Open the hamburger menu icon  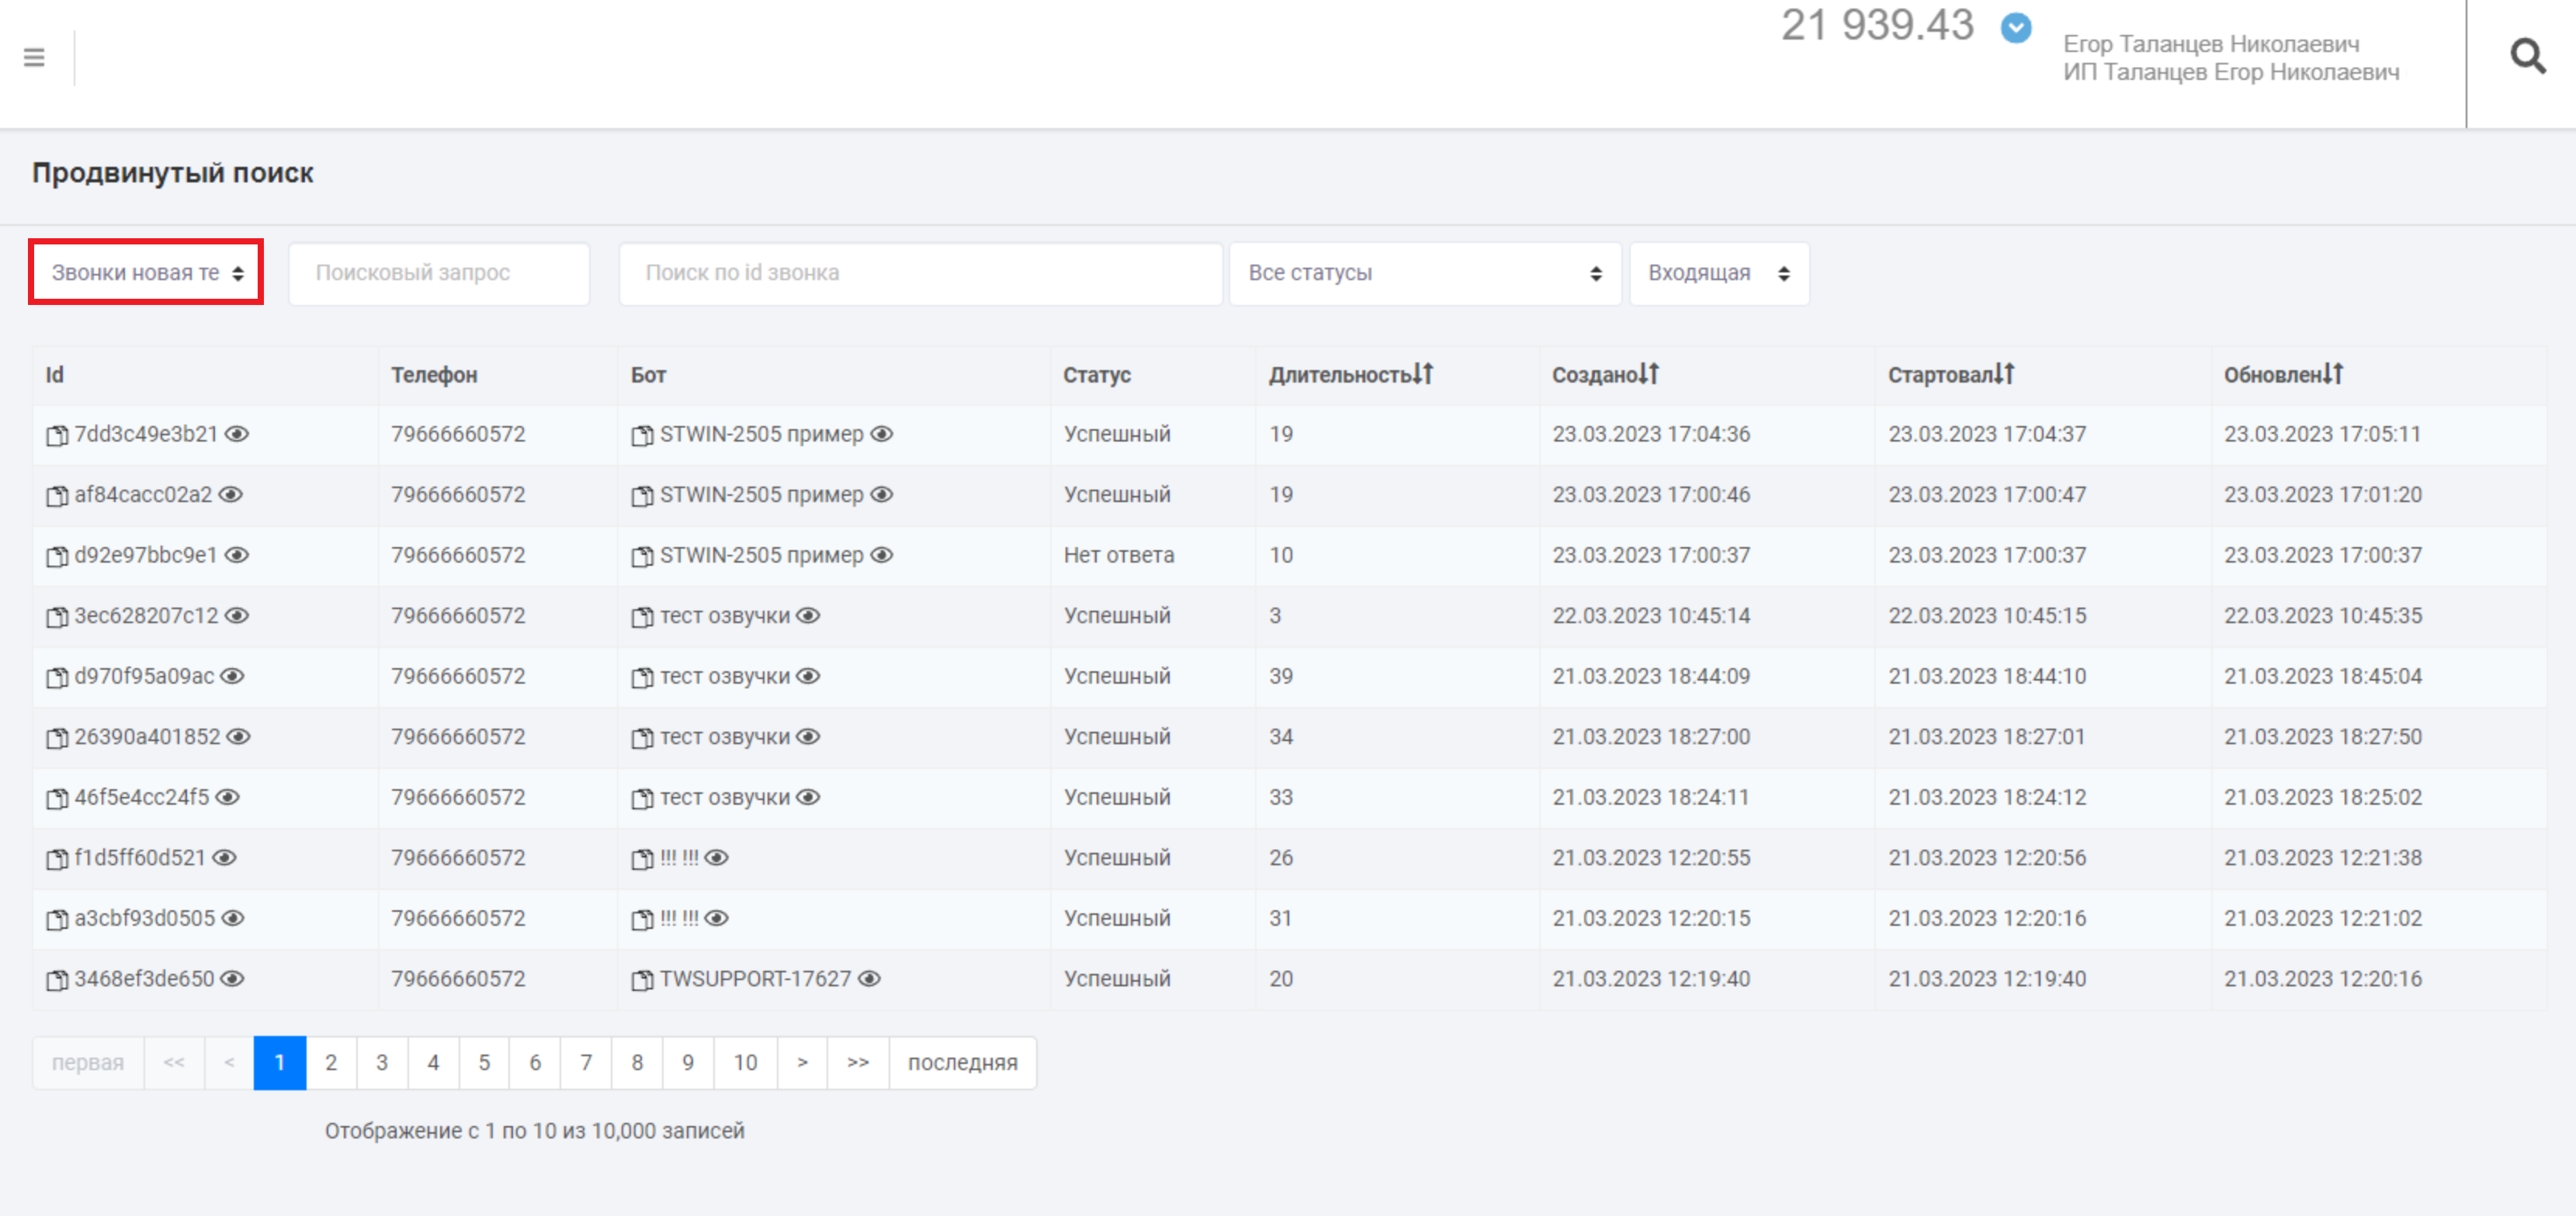click(x=34, y=57)
